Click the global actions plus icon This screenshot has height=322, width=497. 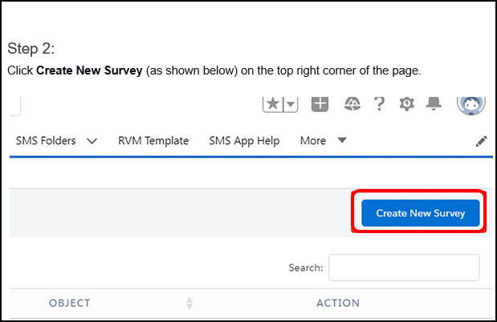coord(320,104)
